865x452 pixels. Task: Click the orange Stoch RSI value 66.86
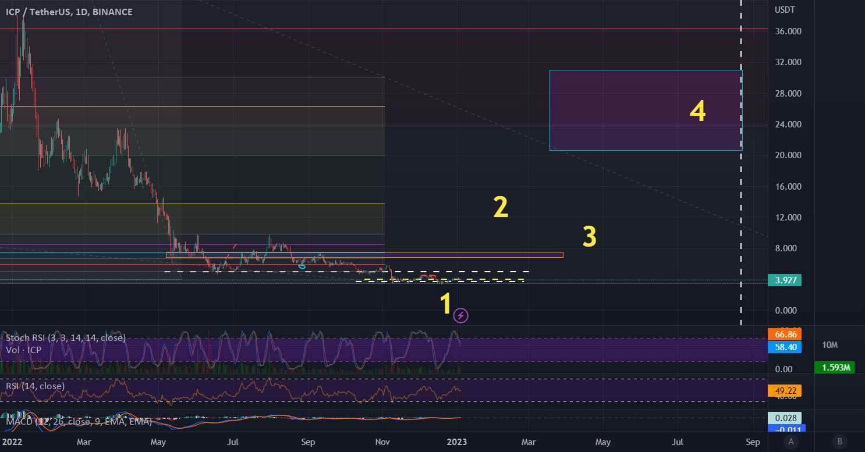click(785, 334)
